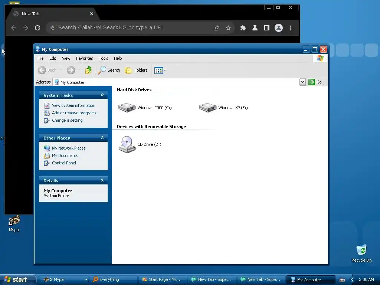380x285 pixels.
Task: Click the browser forward arrow
Action: [x=26, y=28]
